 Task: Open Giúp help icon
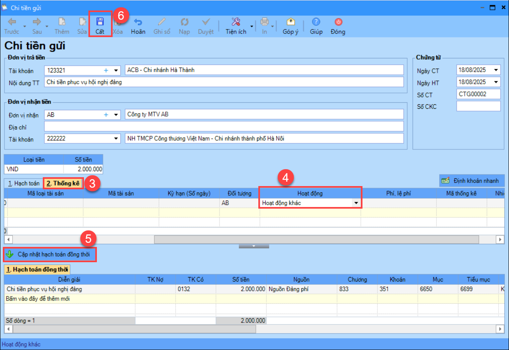tap(316, 22)
